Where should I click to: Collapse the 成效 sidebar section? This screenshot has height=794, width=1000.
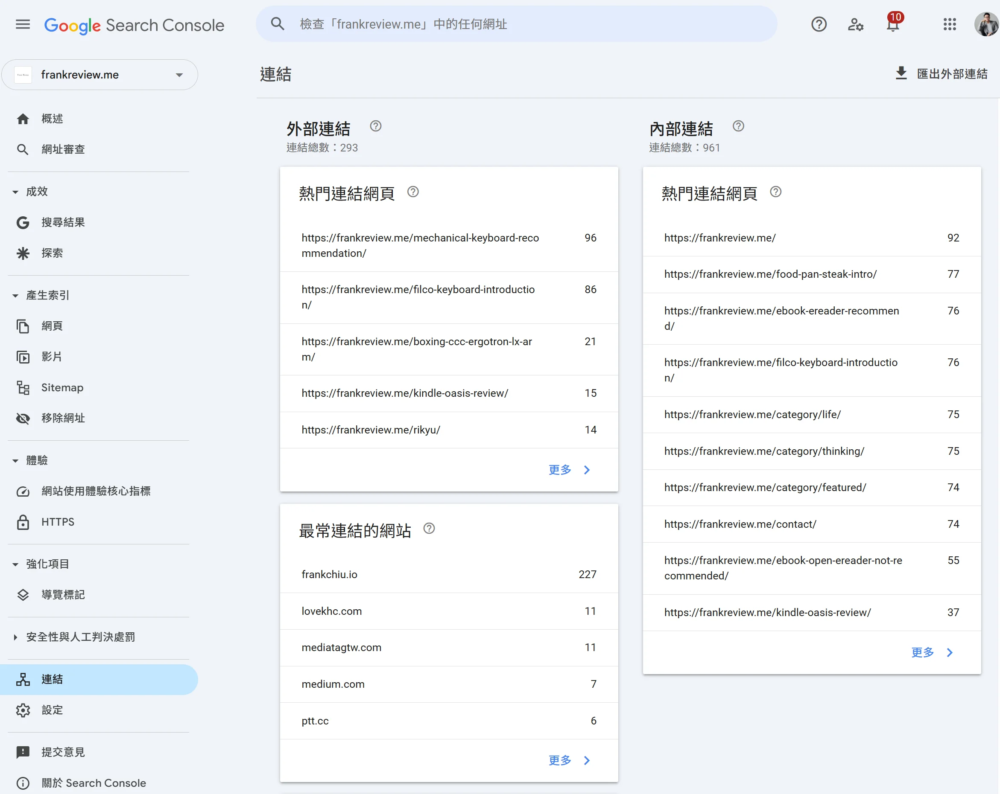point(15,192)
